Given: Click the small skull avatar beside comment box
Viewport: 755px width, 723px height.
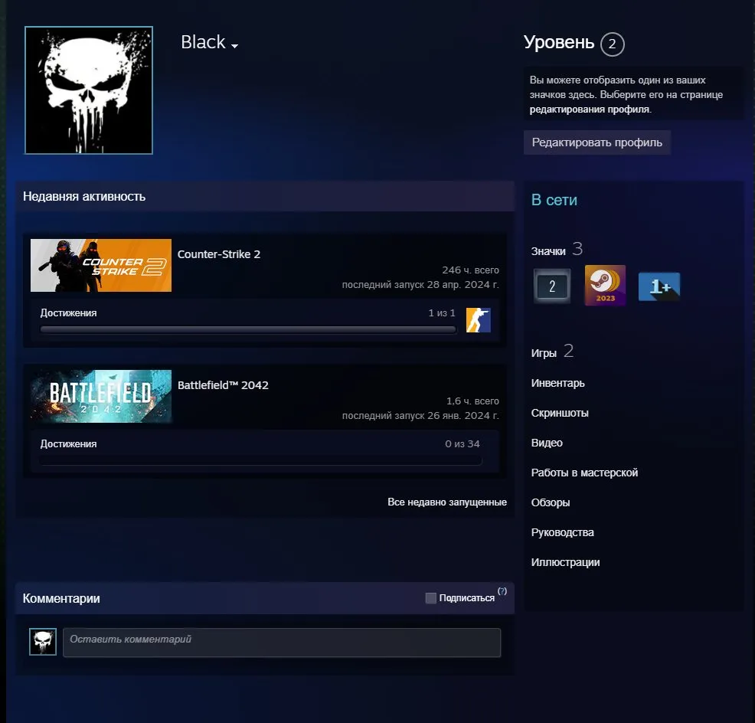Looking at the screenshot, I should click(x=43, y=642).
